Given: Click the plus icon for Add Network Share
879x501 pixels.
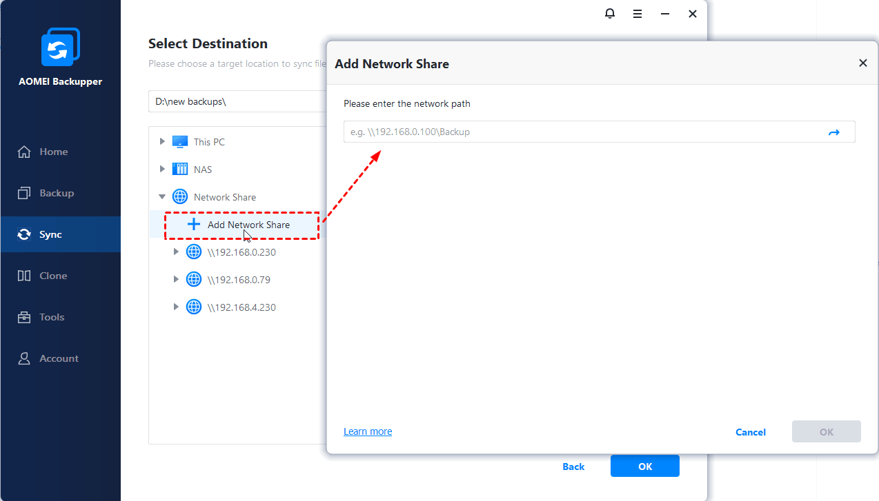Looking at the screenshot, I should pos(194,225).
